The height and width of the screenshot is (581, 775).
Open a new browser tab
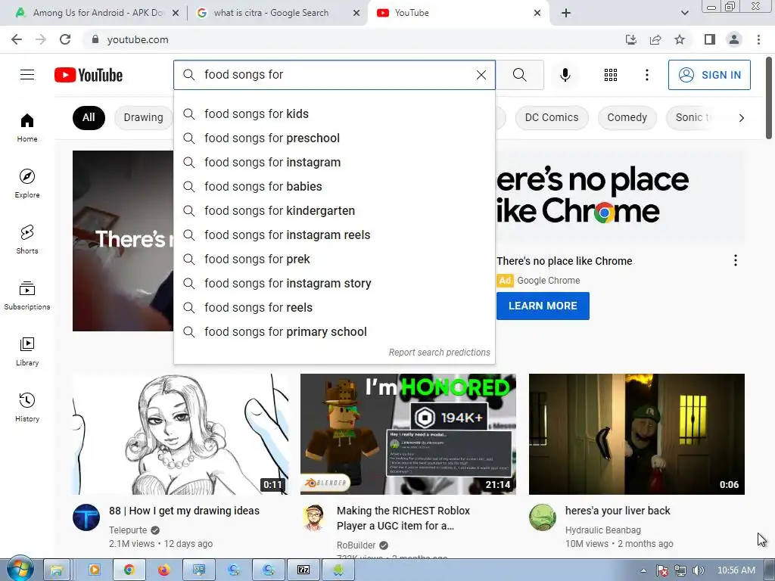click(566, 13)
